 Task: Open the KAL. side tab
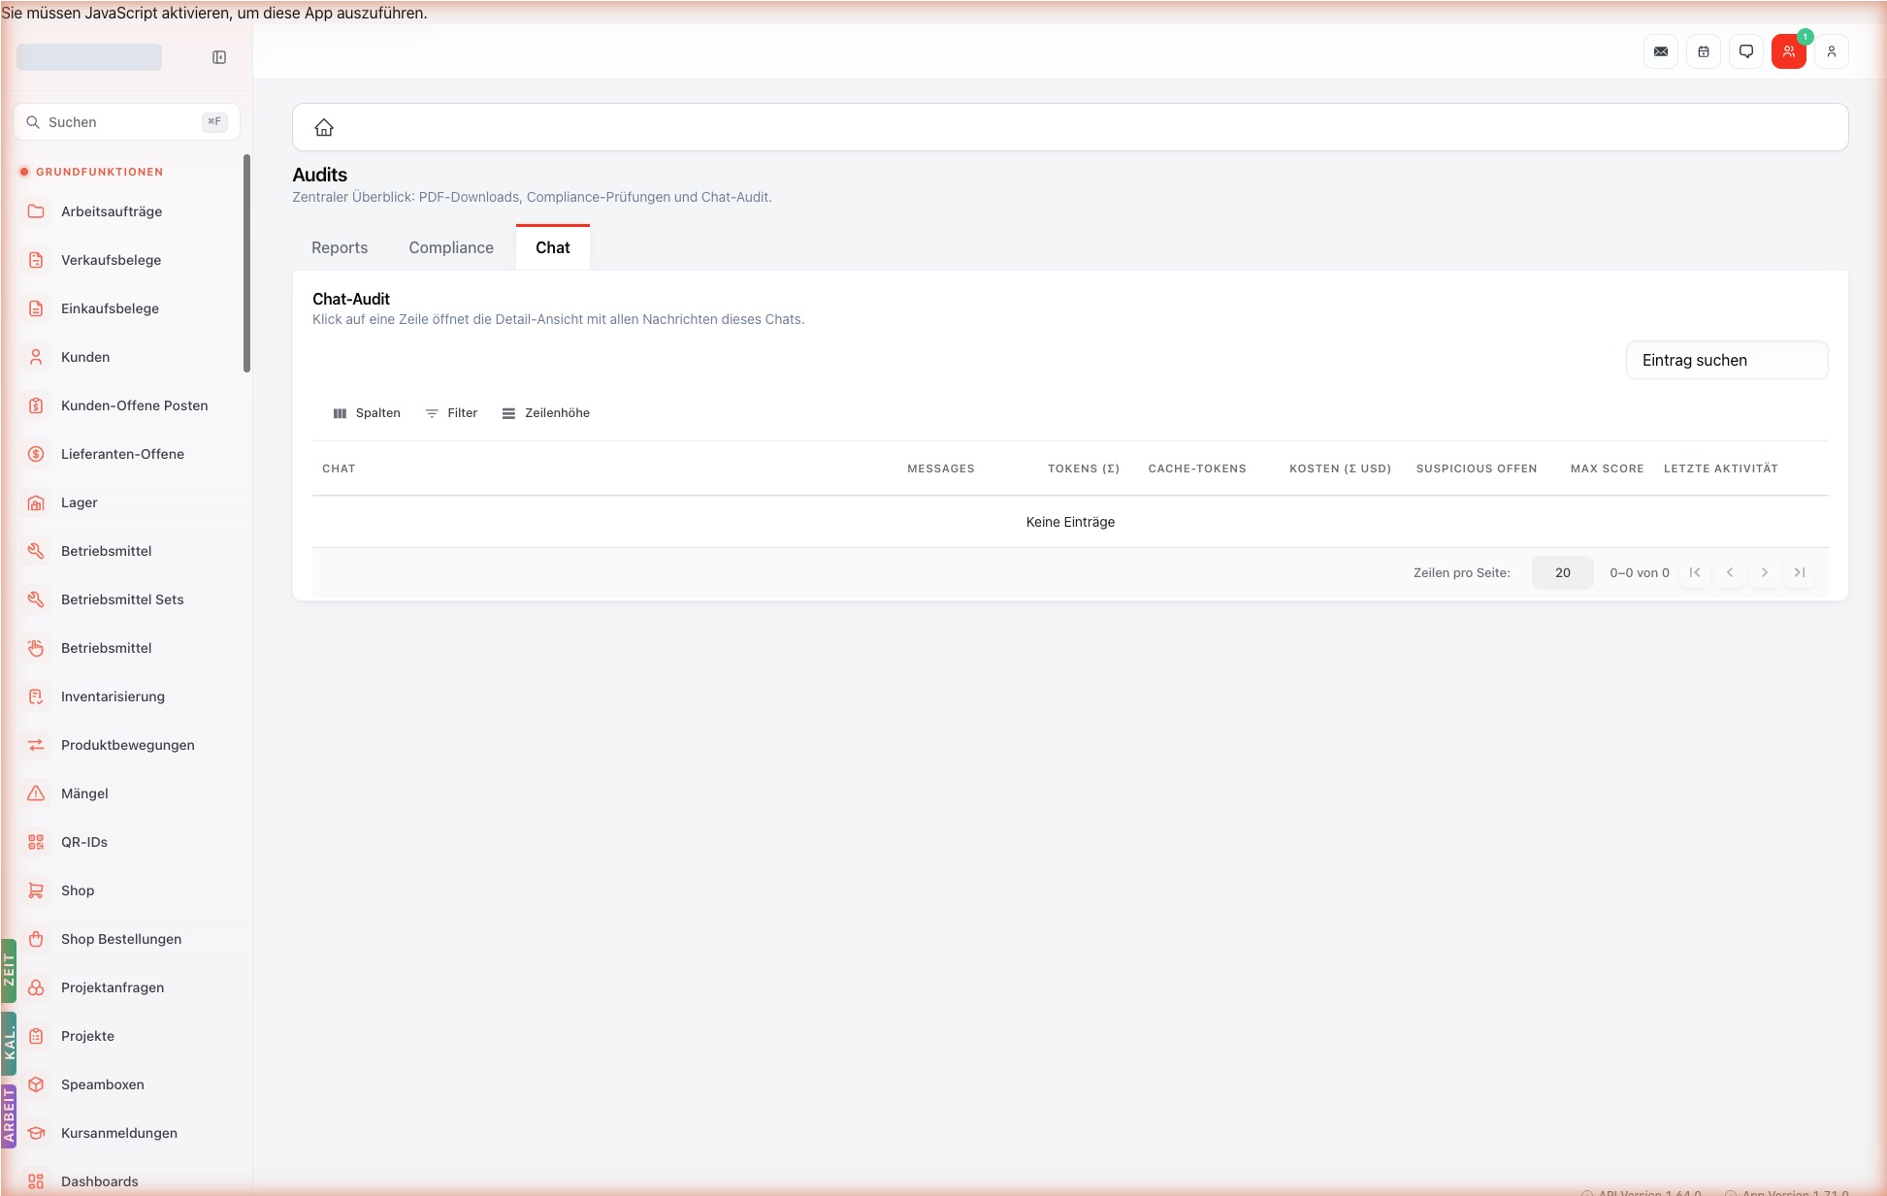tap(9, 1044)
